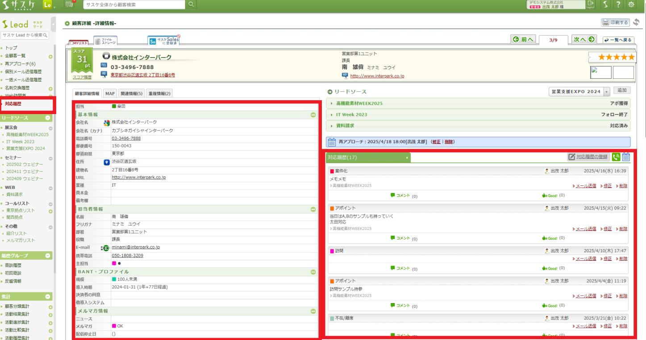Go to next customer with 次へ
Screen dimensions: 646x340
click(x=584, y=39)
